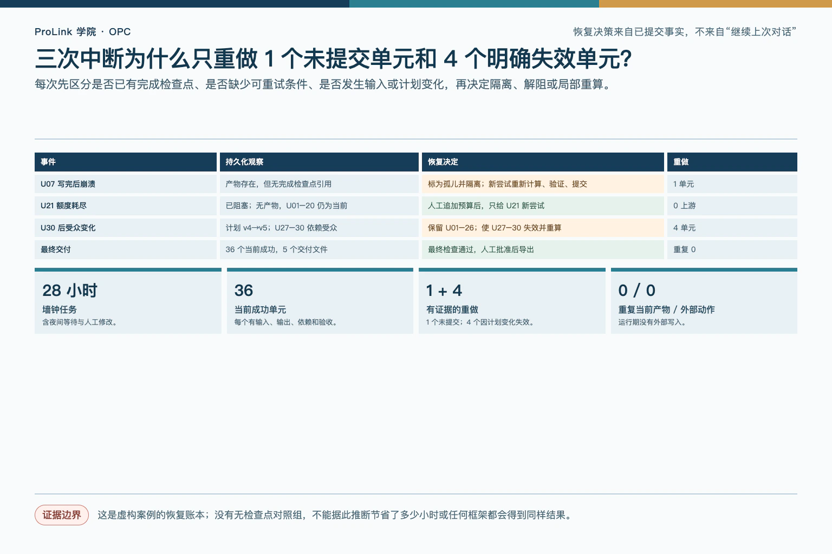
Task: Click the main title '三次中断为什么只重做…'
Action: tap(333, 58)
